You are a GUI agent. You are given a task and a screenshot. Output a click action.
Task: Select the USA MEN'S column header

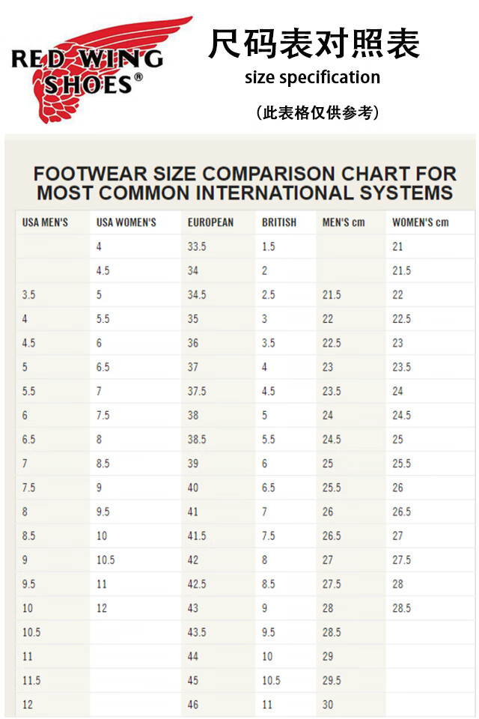45,222
